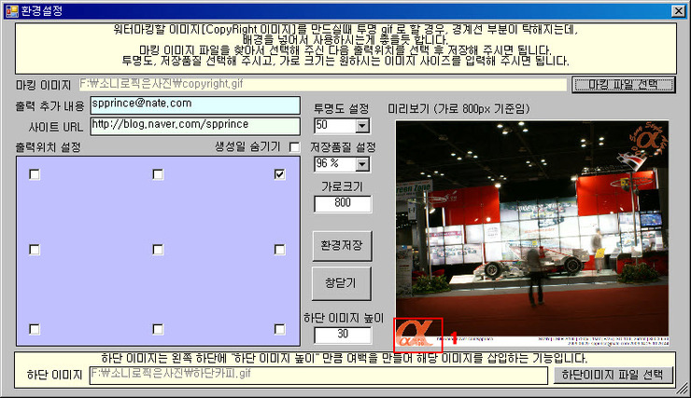691x398 pixels.
Task: Click the 창닫기 button
Action: (x=342, y=283)
